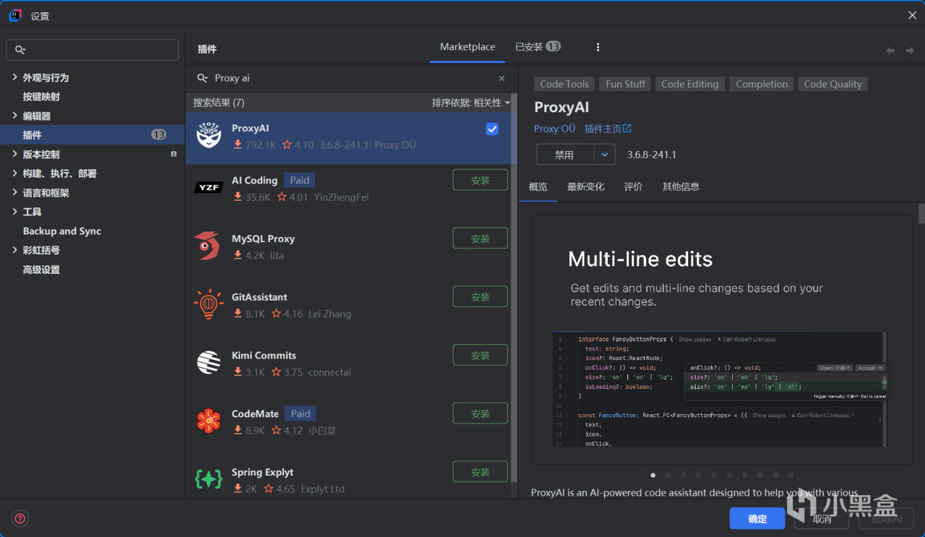Click the Code Tools tag
The image size is (925, 537).
pos(564,84)
